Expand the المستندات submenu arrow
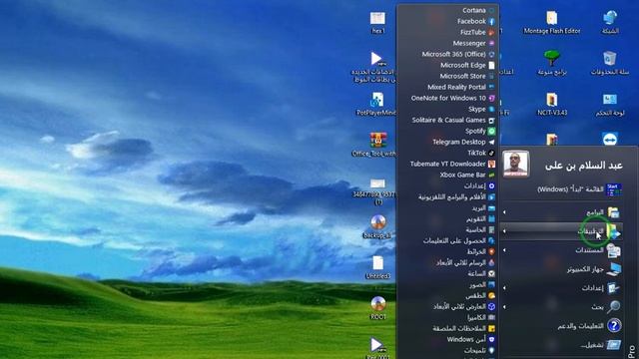This screenshot has height=359, width=639. (504, 250)
